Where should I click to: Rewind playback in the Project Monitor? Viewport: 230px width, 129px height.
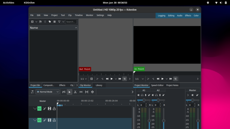[158, 79]
